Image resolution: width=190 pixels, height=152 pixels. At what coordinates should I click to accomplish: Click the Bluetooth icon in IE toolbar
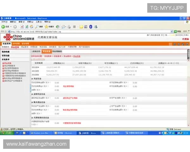click(90, 27)
